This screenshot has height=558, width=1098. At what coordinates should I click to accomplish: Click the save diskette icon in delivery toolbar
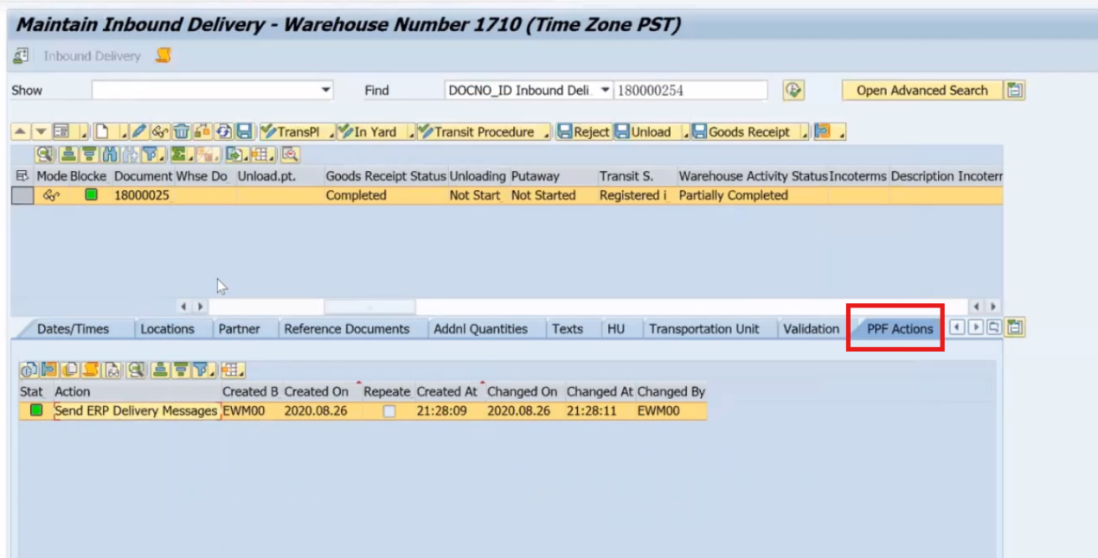(244, 132)
